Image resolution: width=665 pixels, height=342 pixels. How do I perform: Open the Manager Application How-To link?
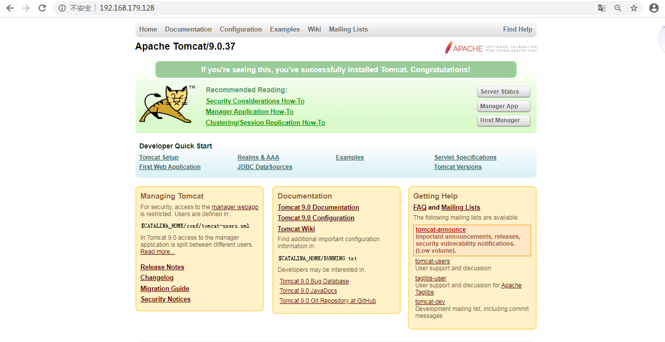coord(250,112)
